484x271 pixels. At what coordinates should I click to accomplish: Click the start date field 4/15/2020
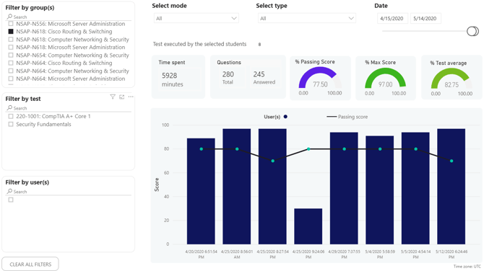click(x=392, y=19)
